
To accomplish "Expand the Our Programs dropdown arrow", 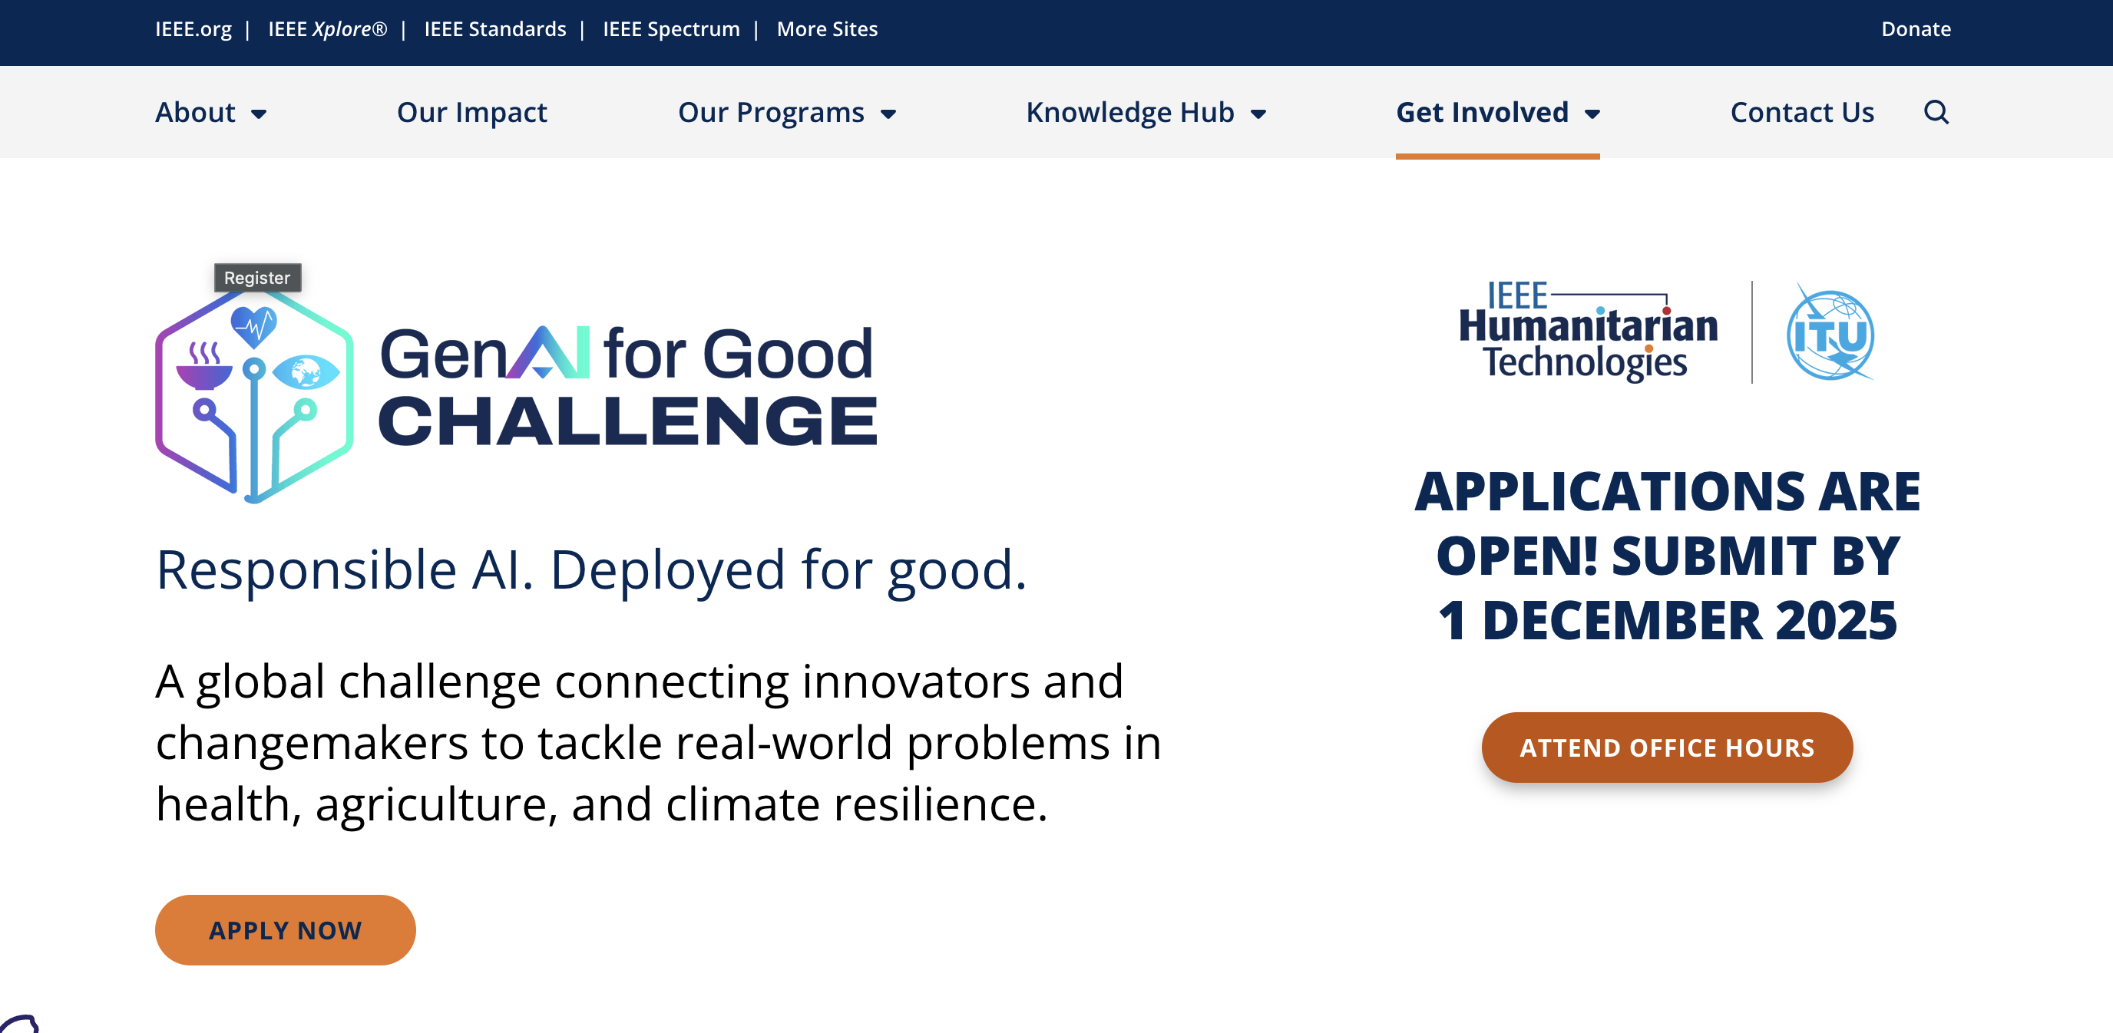I will point(888,114).
